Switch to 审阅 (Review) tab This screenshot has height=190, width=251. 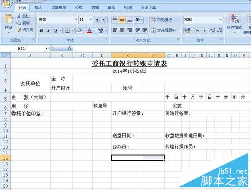111,8
